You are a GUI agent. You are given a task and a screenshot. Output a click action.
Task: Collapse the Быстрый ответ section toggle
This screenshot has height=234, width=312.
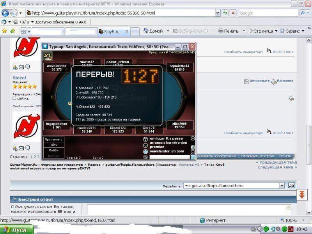(15, 199)
